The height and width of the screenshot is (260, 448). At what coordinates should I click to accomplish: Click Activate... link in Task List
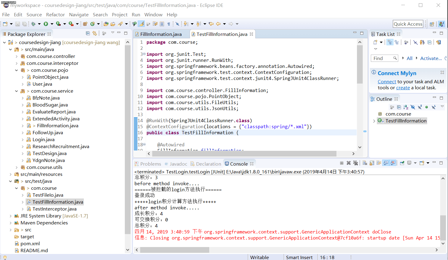pos(431,58)
